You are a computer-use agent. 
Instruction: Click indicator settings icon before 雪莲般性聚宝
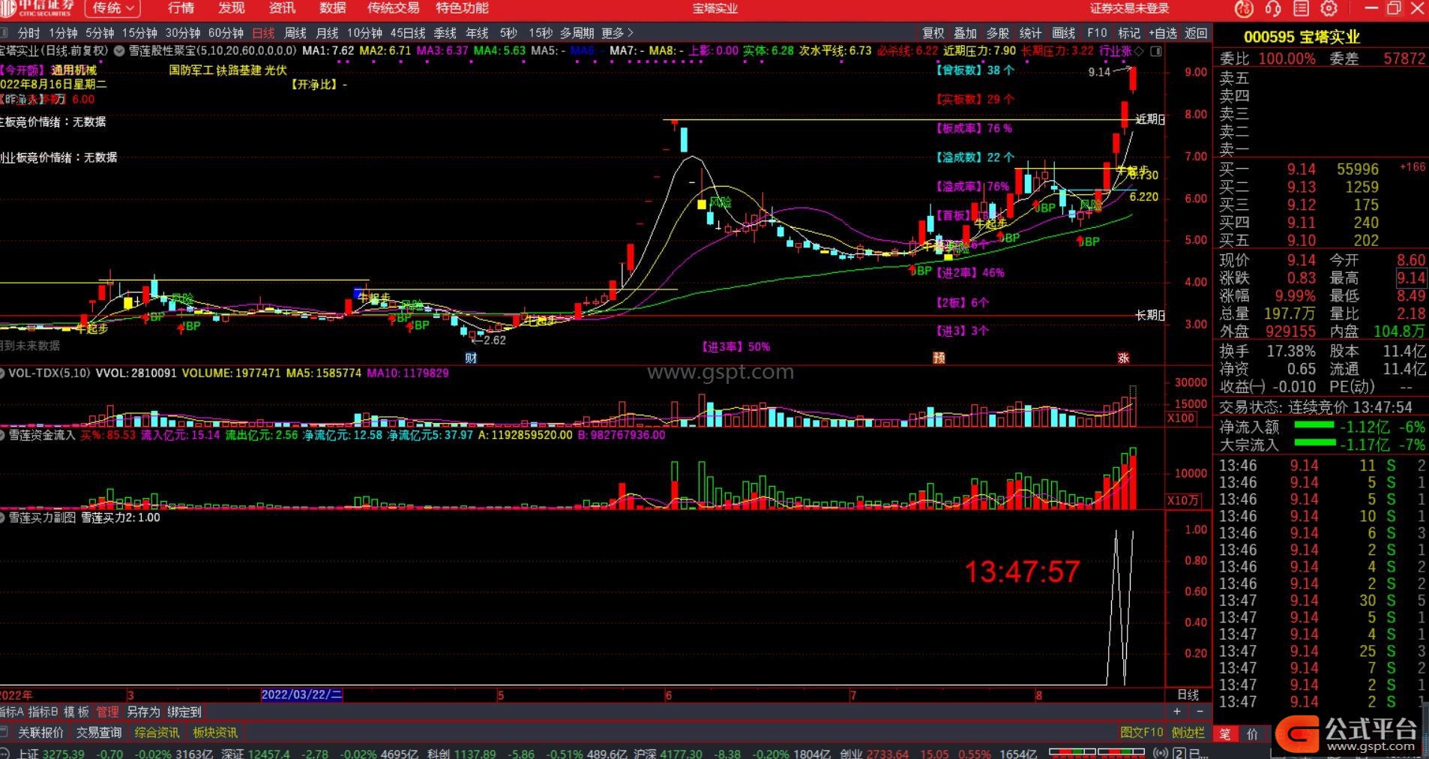pyautogui.click(x=119, y=51)
